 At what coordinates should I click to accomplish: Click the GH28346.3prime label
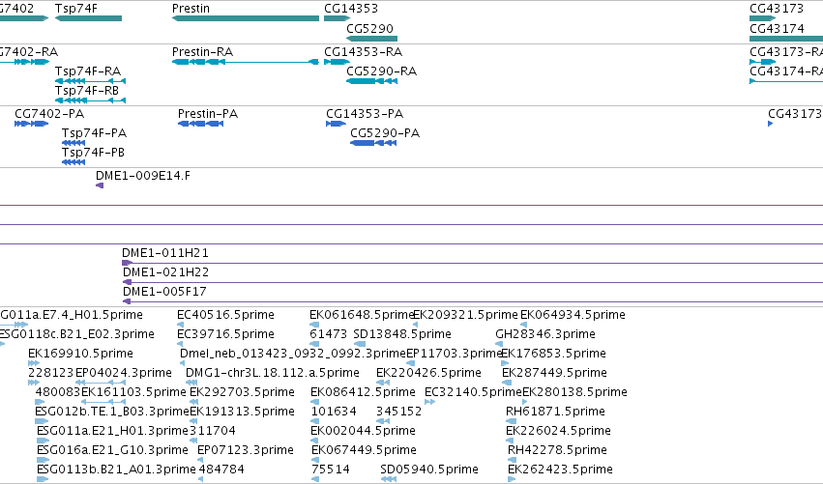click(x=545, y=334)
